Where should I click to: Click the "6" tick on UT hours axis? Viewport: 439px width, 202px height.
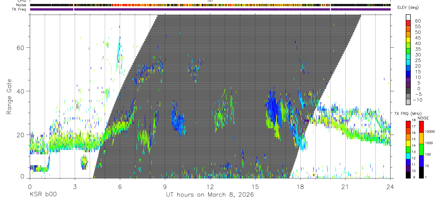pos(120,187)
